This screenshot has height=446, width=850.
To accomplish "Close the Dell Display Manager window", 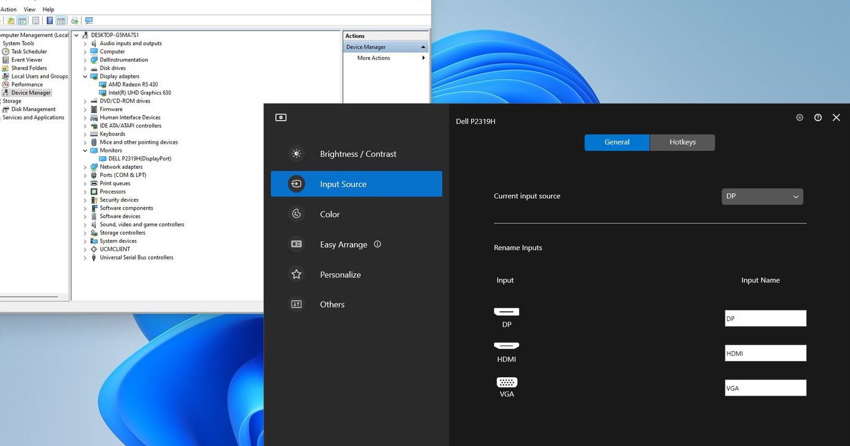I will (836, 118).
